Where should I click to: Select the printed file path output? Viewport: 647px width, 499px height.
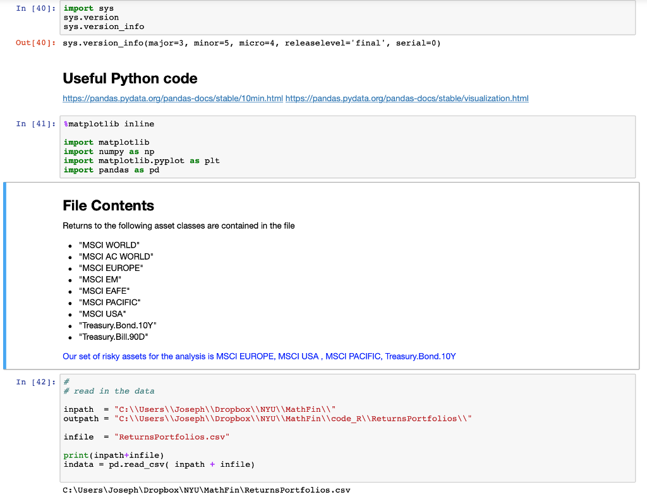[x=206, y=490]
